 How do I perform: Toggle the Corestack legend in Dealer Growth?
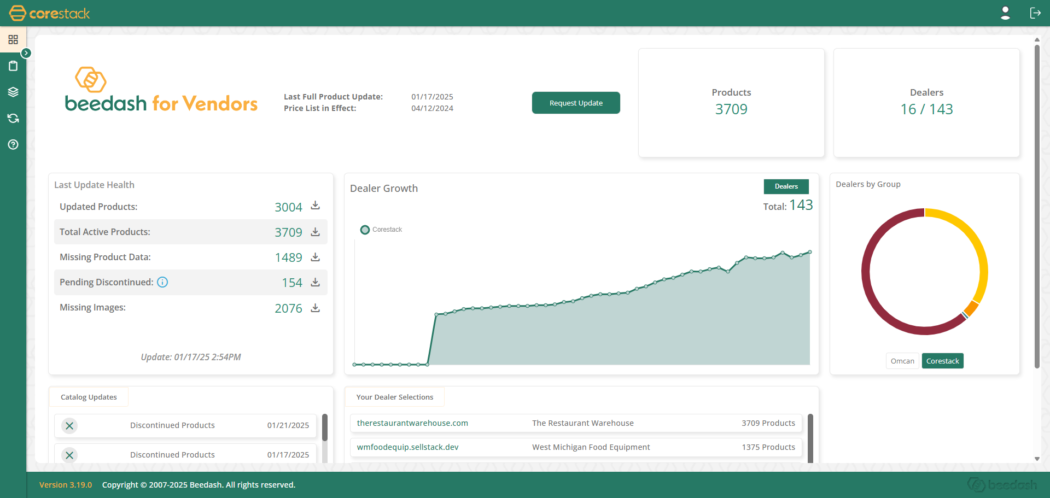[x=381, y=230]
